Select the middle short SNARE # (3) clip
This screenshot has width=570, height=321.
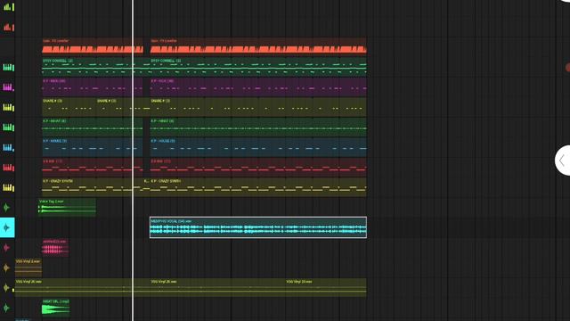pos(123,107)
